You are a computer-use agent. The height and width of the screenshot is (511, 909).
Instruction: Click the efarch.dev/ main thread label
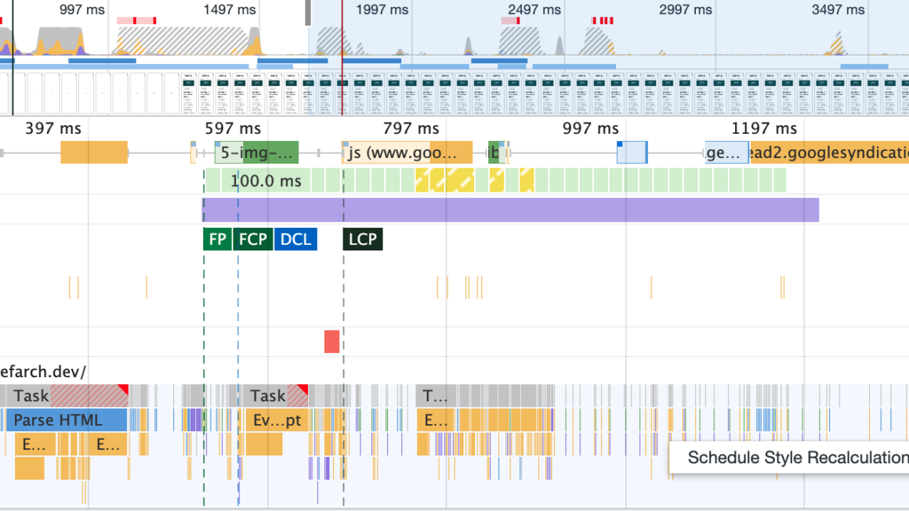[x=43, y=372]
